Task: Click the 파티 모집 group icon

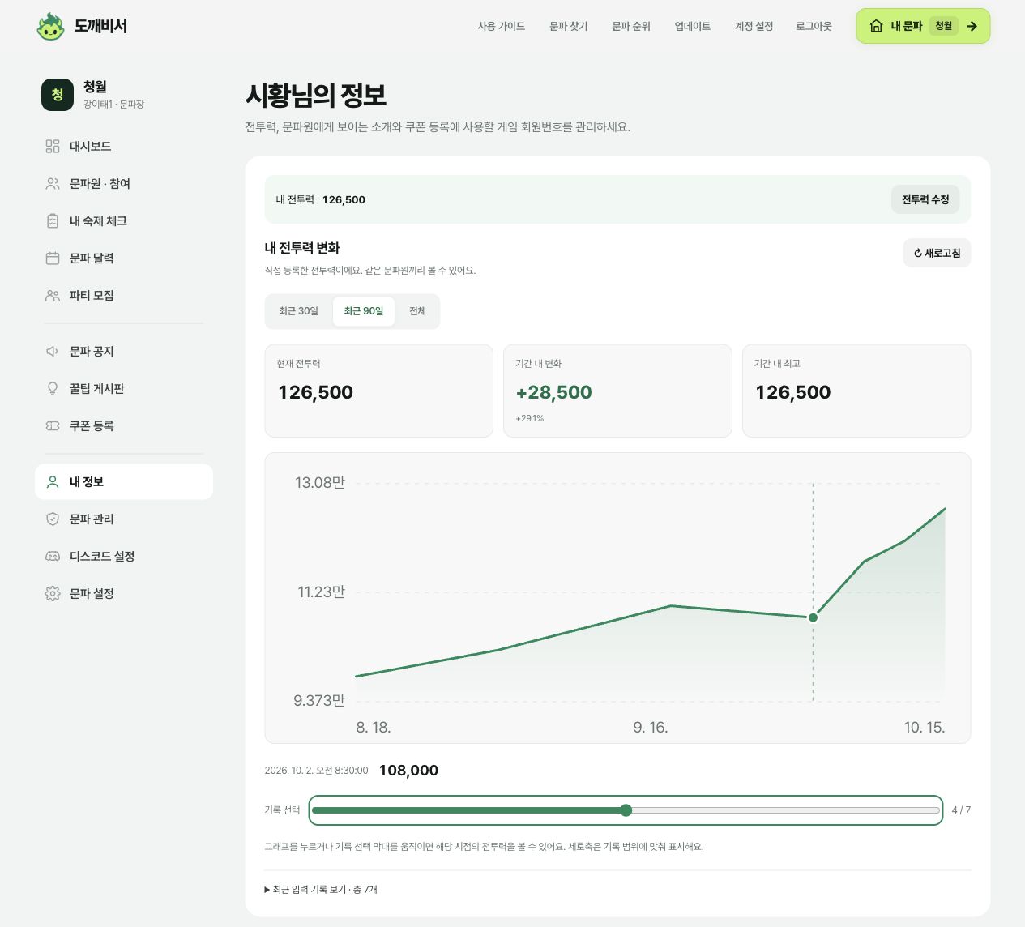Action: pyautogui.click(x=53, y=295)
